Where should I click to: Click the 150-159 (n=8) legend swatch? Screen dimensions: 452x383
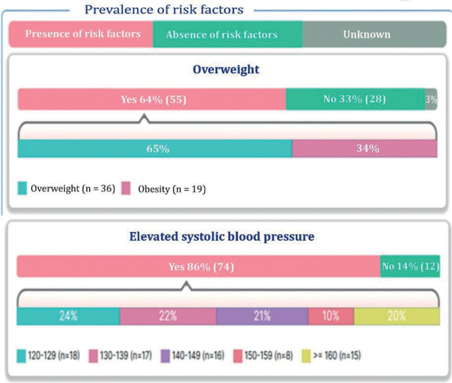click(240, 356)
